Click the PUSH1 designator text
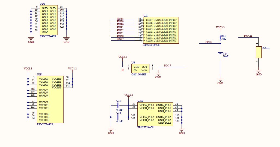280x147 pixels. coord(266,48)
